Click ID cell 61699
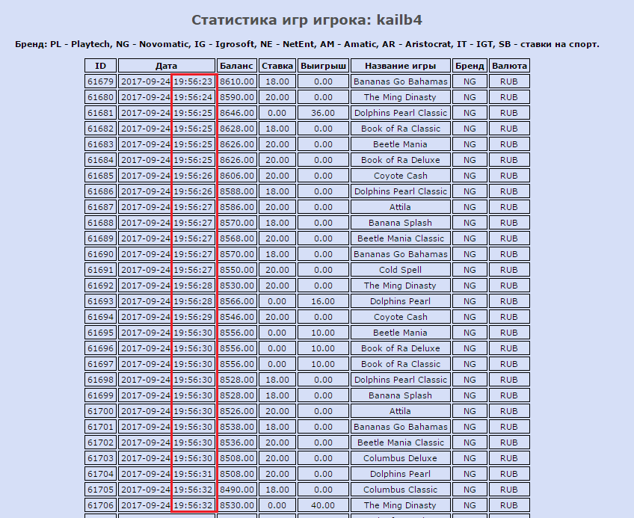Viewport: 634px width, 518px height. click(x=101, y=395)
